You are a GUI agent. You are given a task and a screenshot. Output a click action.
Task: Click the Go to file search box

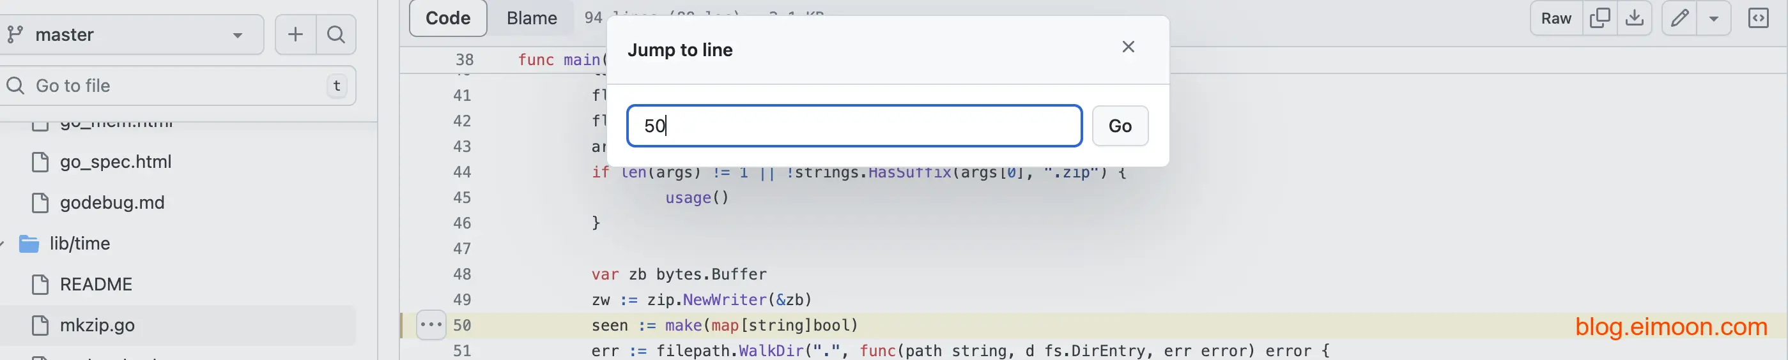pyautogui.click(x=177, y=86)
